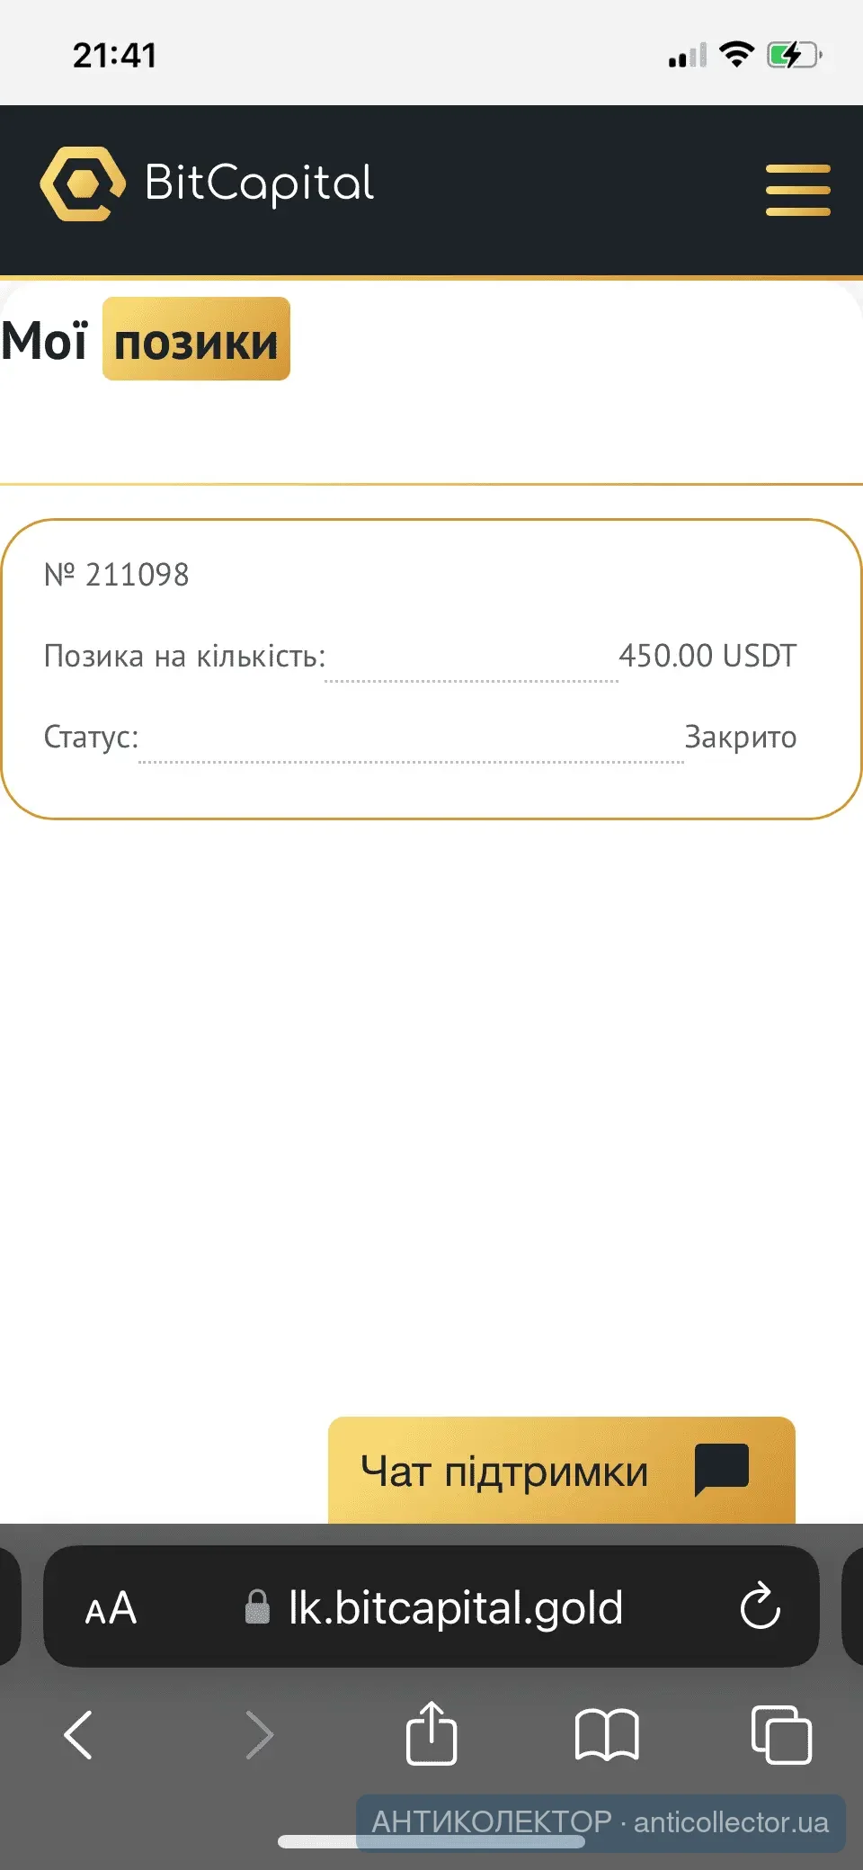Reload the page using Safari refresh icon
The image size is (863, 1870).
[x=760, y=1606]
